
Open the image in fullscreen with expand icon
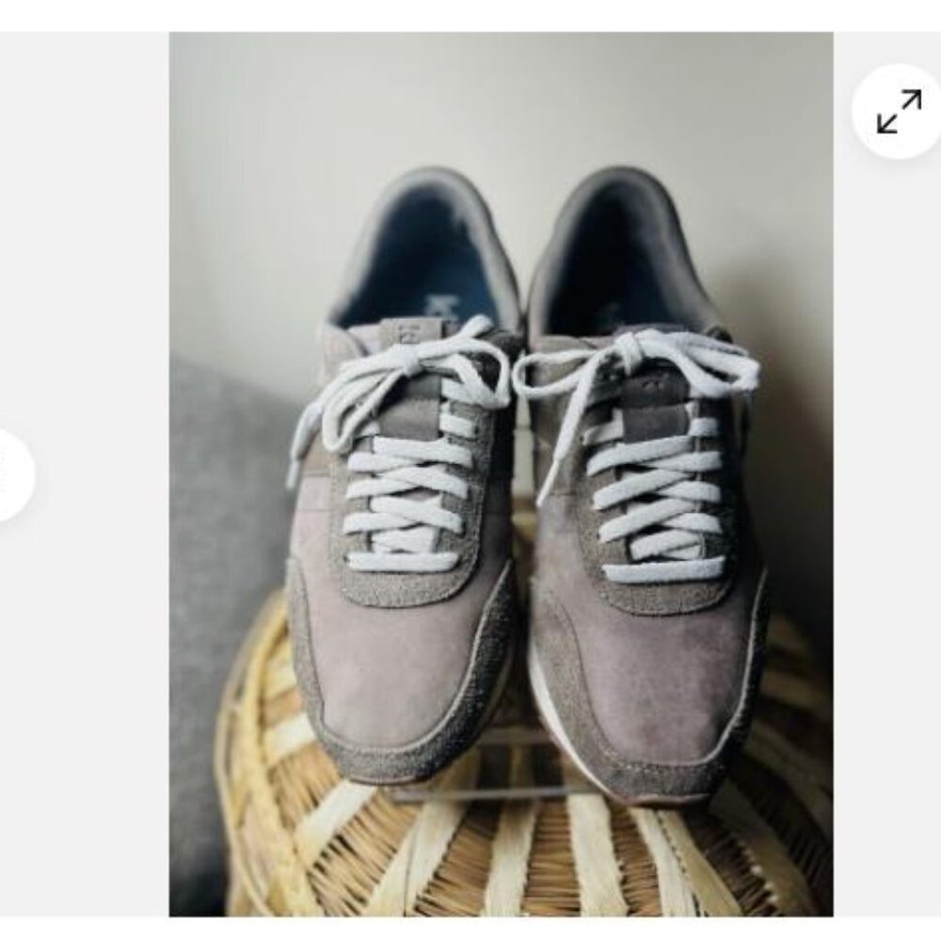[x=898, y=111]
